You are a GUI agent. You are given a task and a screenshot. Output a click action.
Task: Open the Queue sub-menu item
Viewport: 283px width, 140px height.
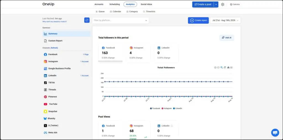[x=100, y=12]
